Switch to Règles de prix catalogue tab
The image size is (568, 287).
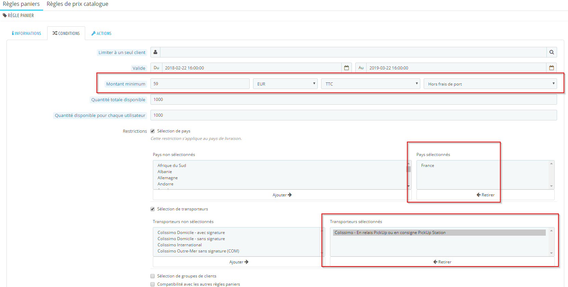coord(78,4)
